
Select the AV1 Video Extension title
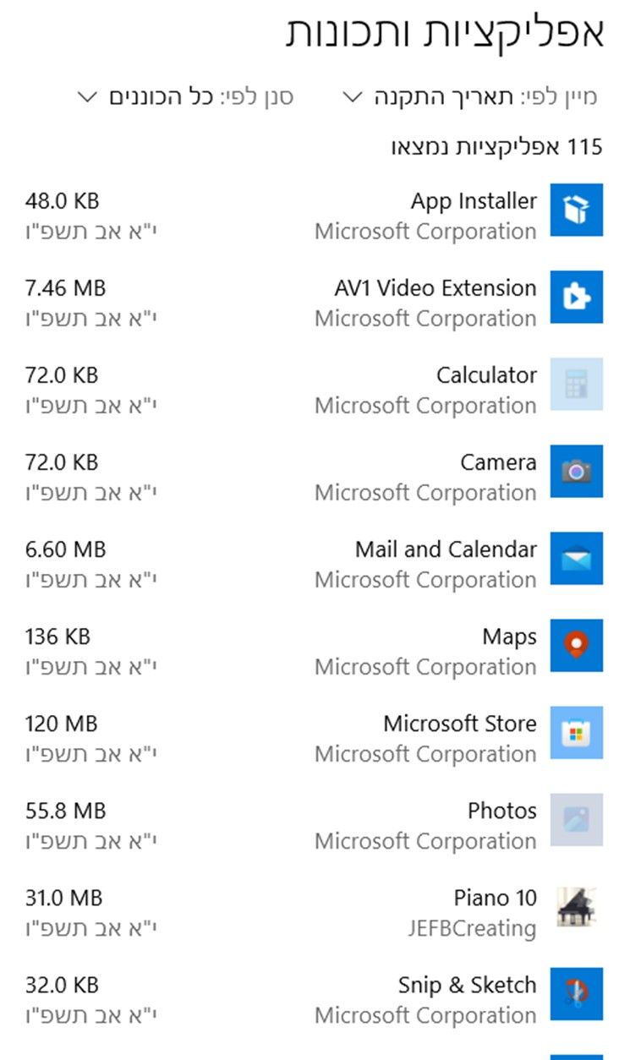(435, 288)
